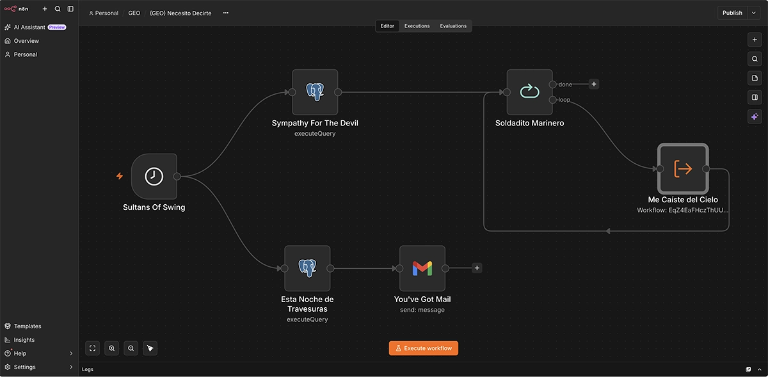
Task: Click Personal breadcrumb link
Action: pos(104,13)
